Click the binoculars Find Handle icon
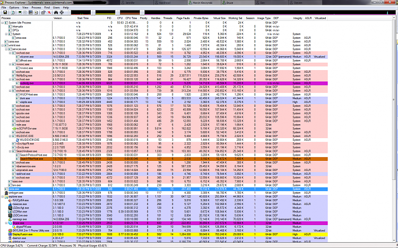The image size is (398, 248). (x=56, y=12)
